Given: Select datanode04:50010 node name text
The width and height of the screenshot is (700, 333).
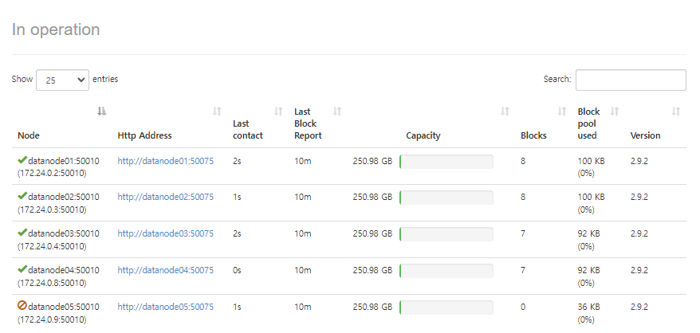Looking at the screenshot, I should (64, 270).
